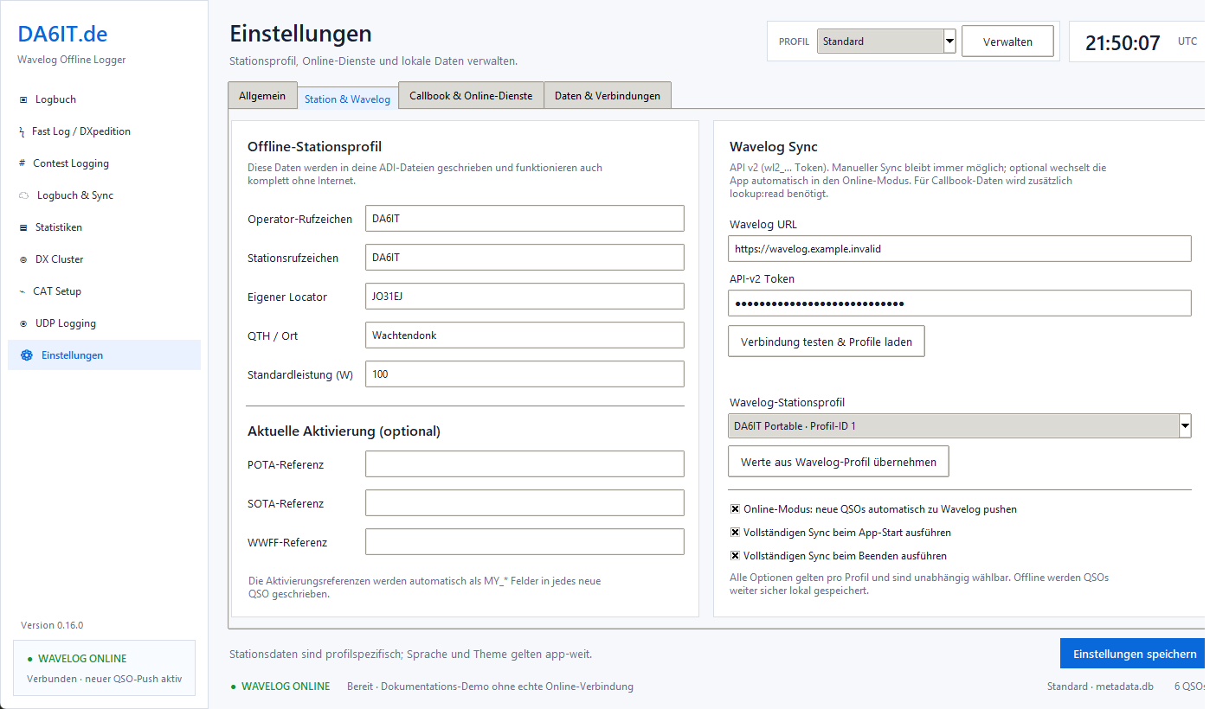Select Einstellungen in the sidebar

click(x=104, y=355)
